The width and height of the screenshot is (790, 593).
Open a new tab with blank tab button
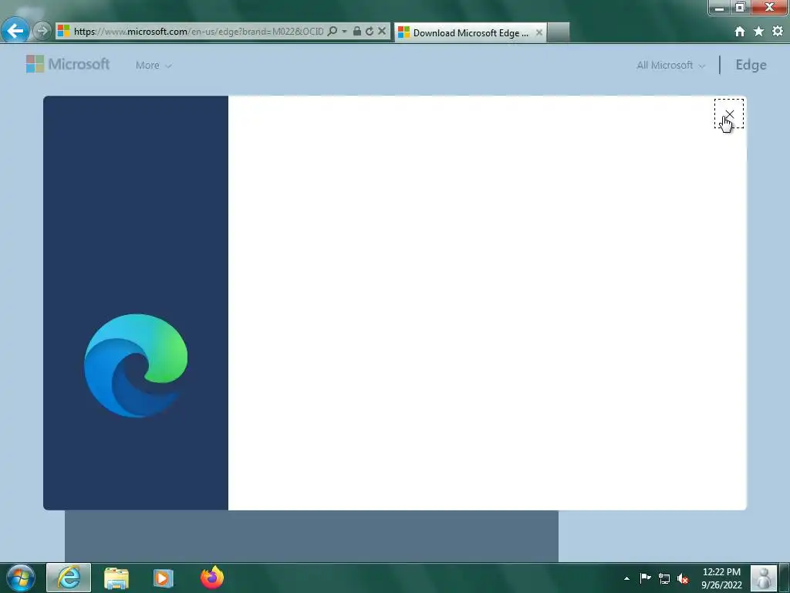point(559,32)
